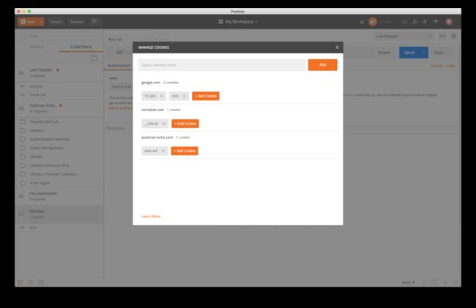Screen dimensions: 476x308
Task: Switch to the Authorization tab
Action: (119, 66)
